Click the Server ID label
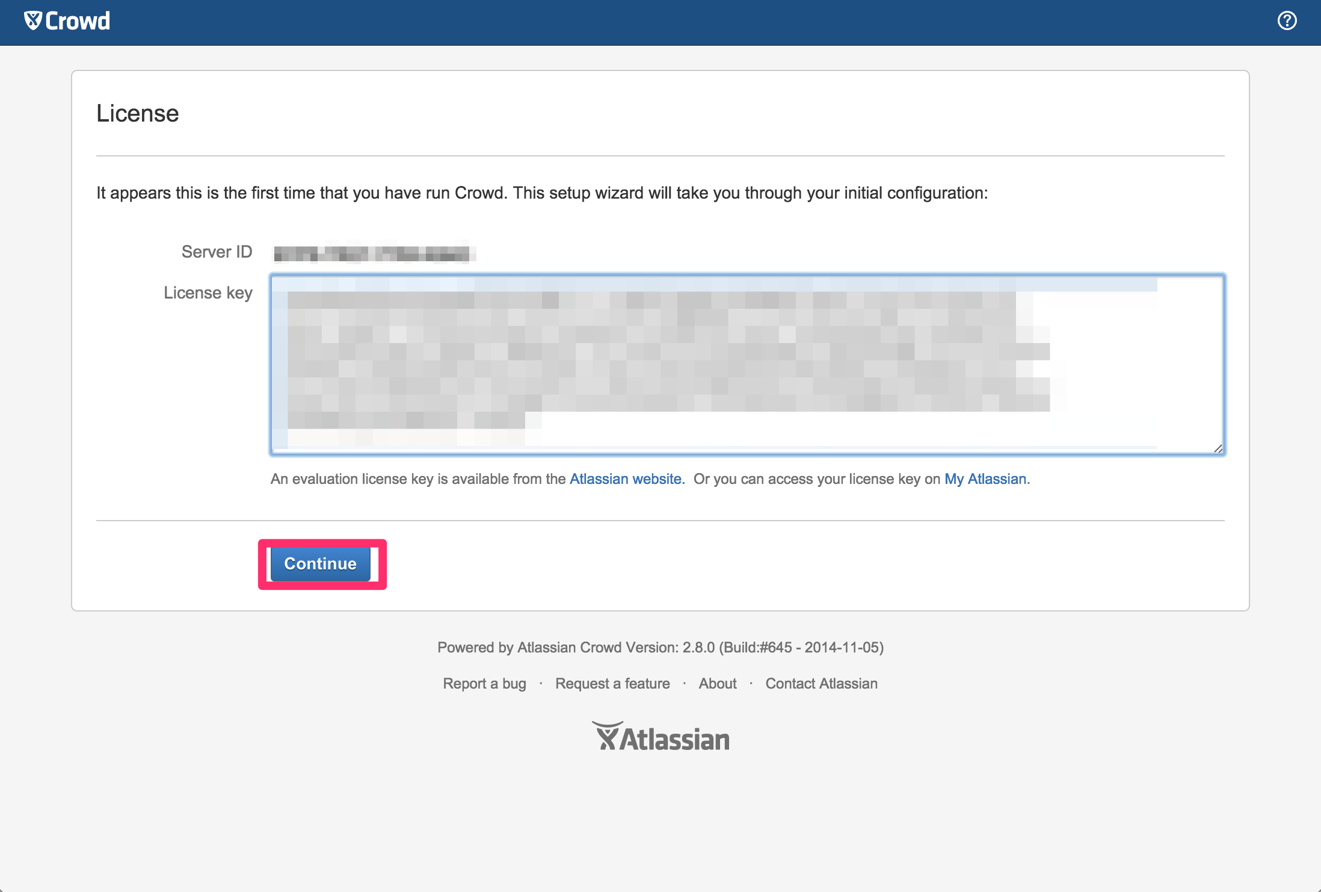Screen dimensions: 1321x892 [x=217, y=252]
